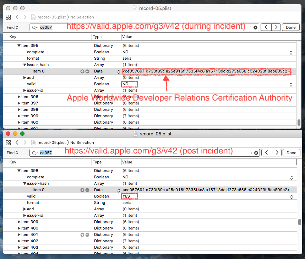Click ce057 search field in top window

(144, 27)
